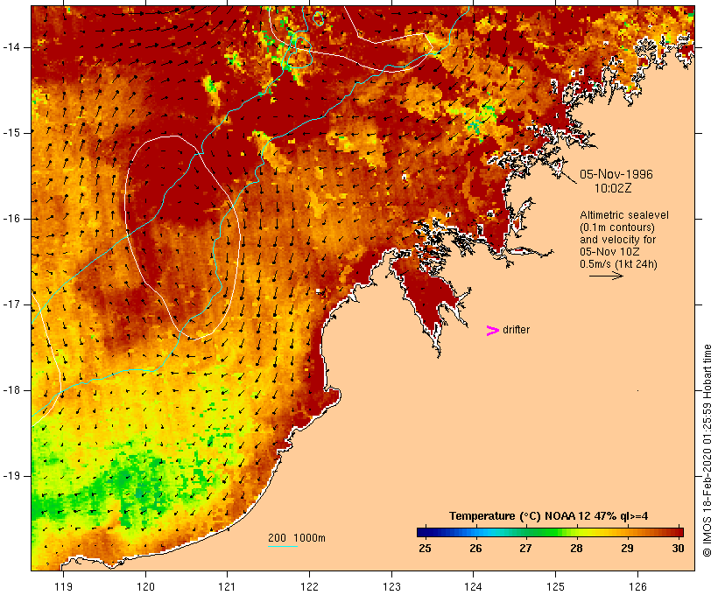The image size is (718, 595).
Task: Click the longitude axis label 125
Action: pos(556,587)
